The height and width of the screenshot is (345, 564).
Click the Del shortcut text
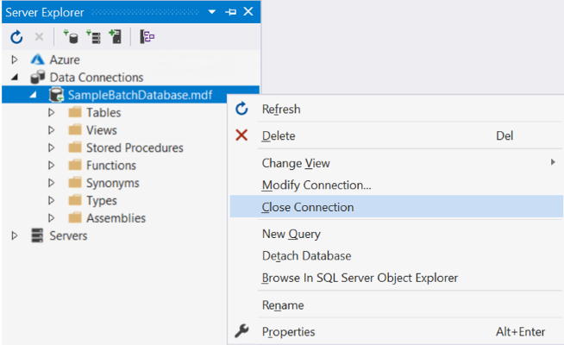(504, 135)
